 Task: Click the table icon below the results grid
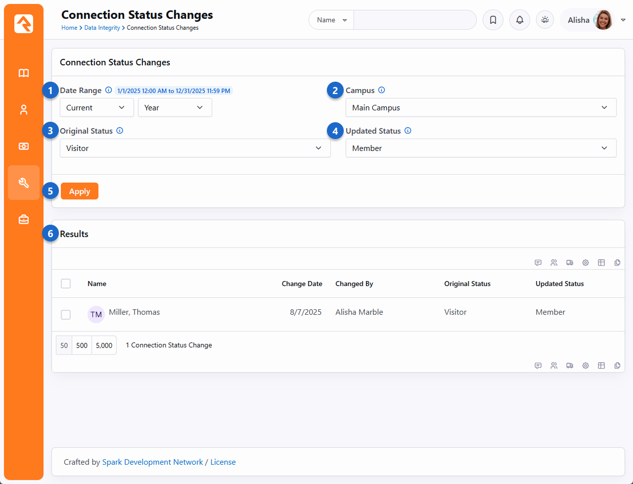tap(601, 366)
